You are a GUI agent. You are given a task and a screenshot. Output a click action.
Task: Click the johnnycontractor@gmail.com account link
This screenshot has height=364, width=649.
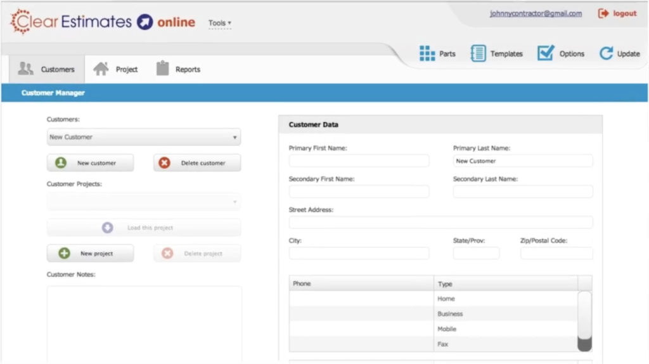tap(536, 13)
